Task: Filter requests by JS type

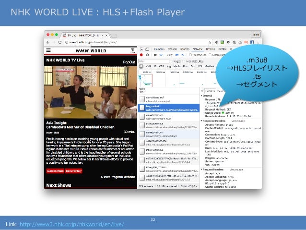Action: [155, 66]
